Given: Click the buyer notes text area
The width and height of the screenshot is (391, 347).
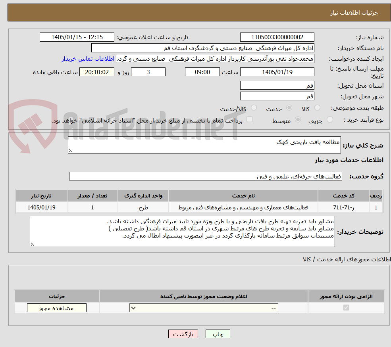Looking at the screenshot, I should point(182,232).
